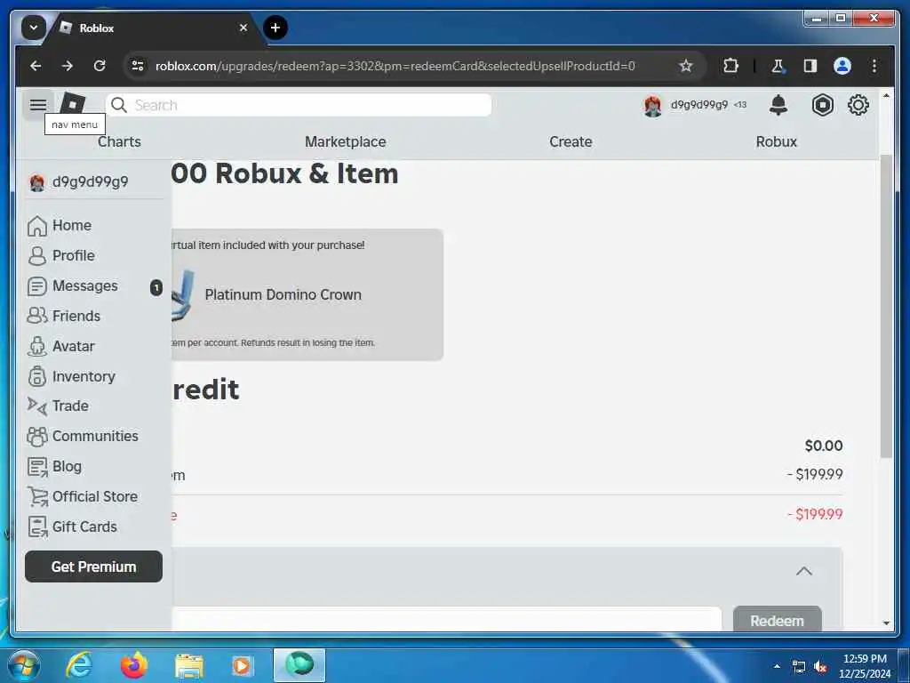Viewport: 910px width, 683px height.
Task: Click the browser back arrow
Action: click(x=36, y=66)
